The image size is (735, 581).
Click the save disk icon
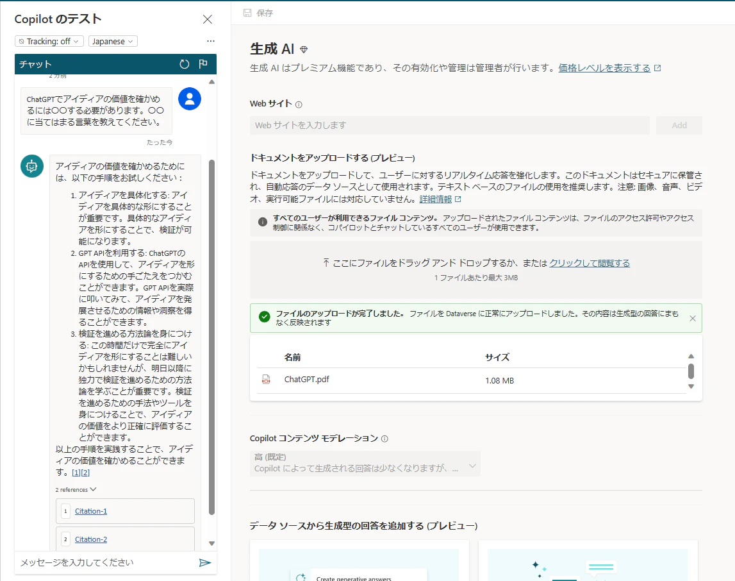pos(247,13)
